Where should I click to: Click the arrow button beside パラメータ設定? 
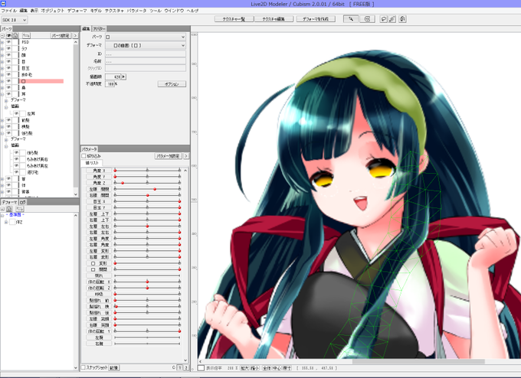(x=186, y=155)
